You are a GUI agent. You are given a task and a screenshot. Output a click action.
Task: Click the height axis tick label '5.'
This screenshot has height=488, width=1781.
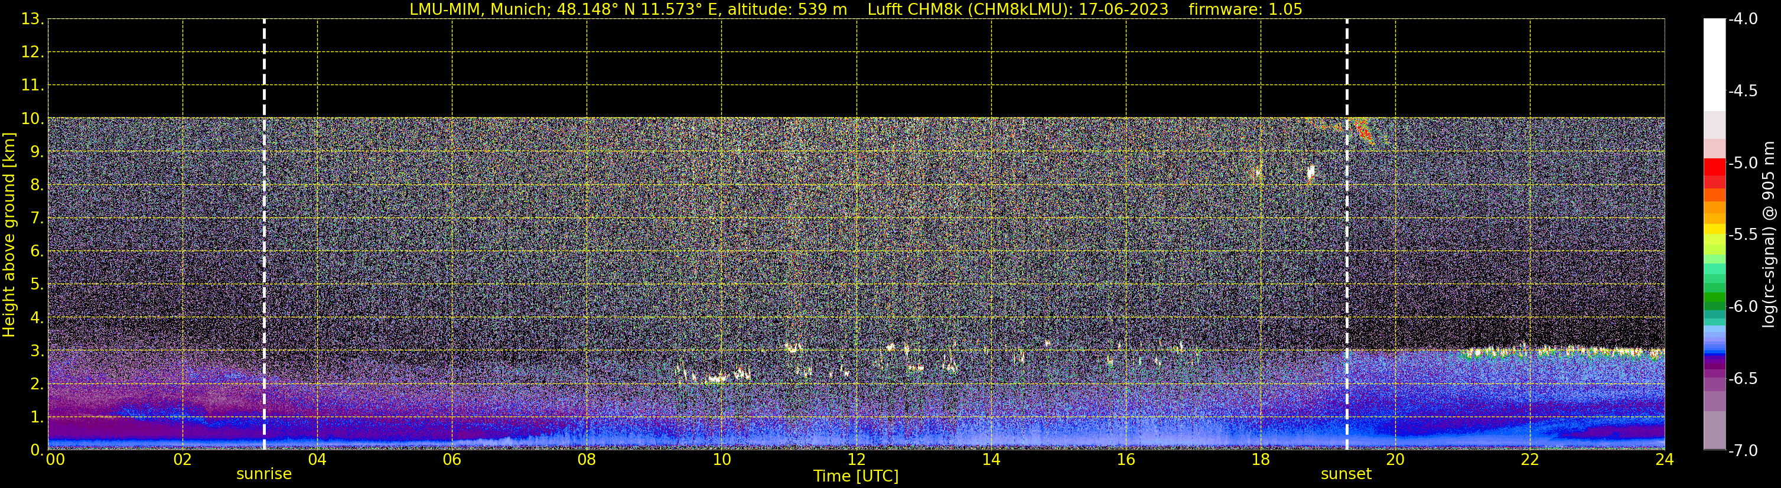click(x=37, y=285)
